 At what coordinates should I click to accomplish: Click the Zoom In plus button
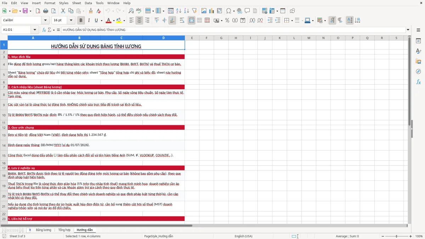point(411,236)
